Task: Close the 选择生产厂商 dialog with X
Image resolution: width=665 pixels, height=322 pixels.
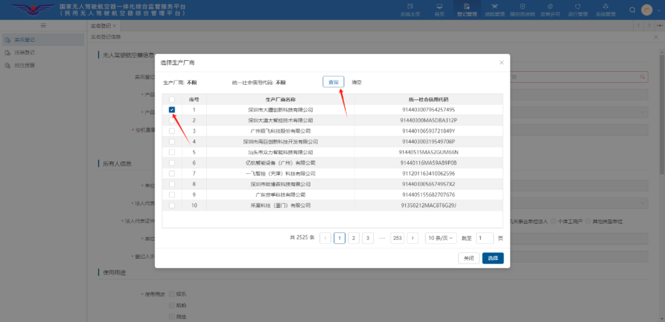Action: pyautogui.click(x=501, y=63)
